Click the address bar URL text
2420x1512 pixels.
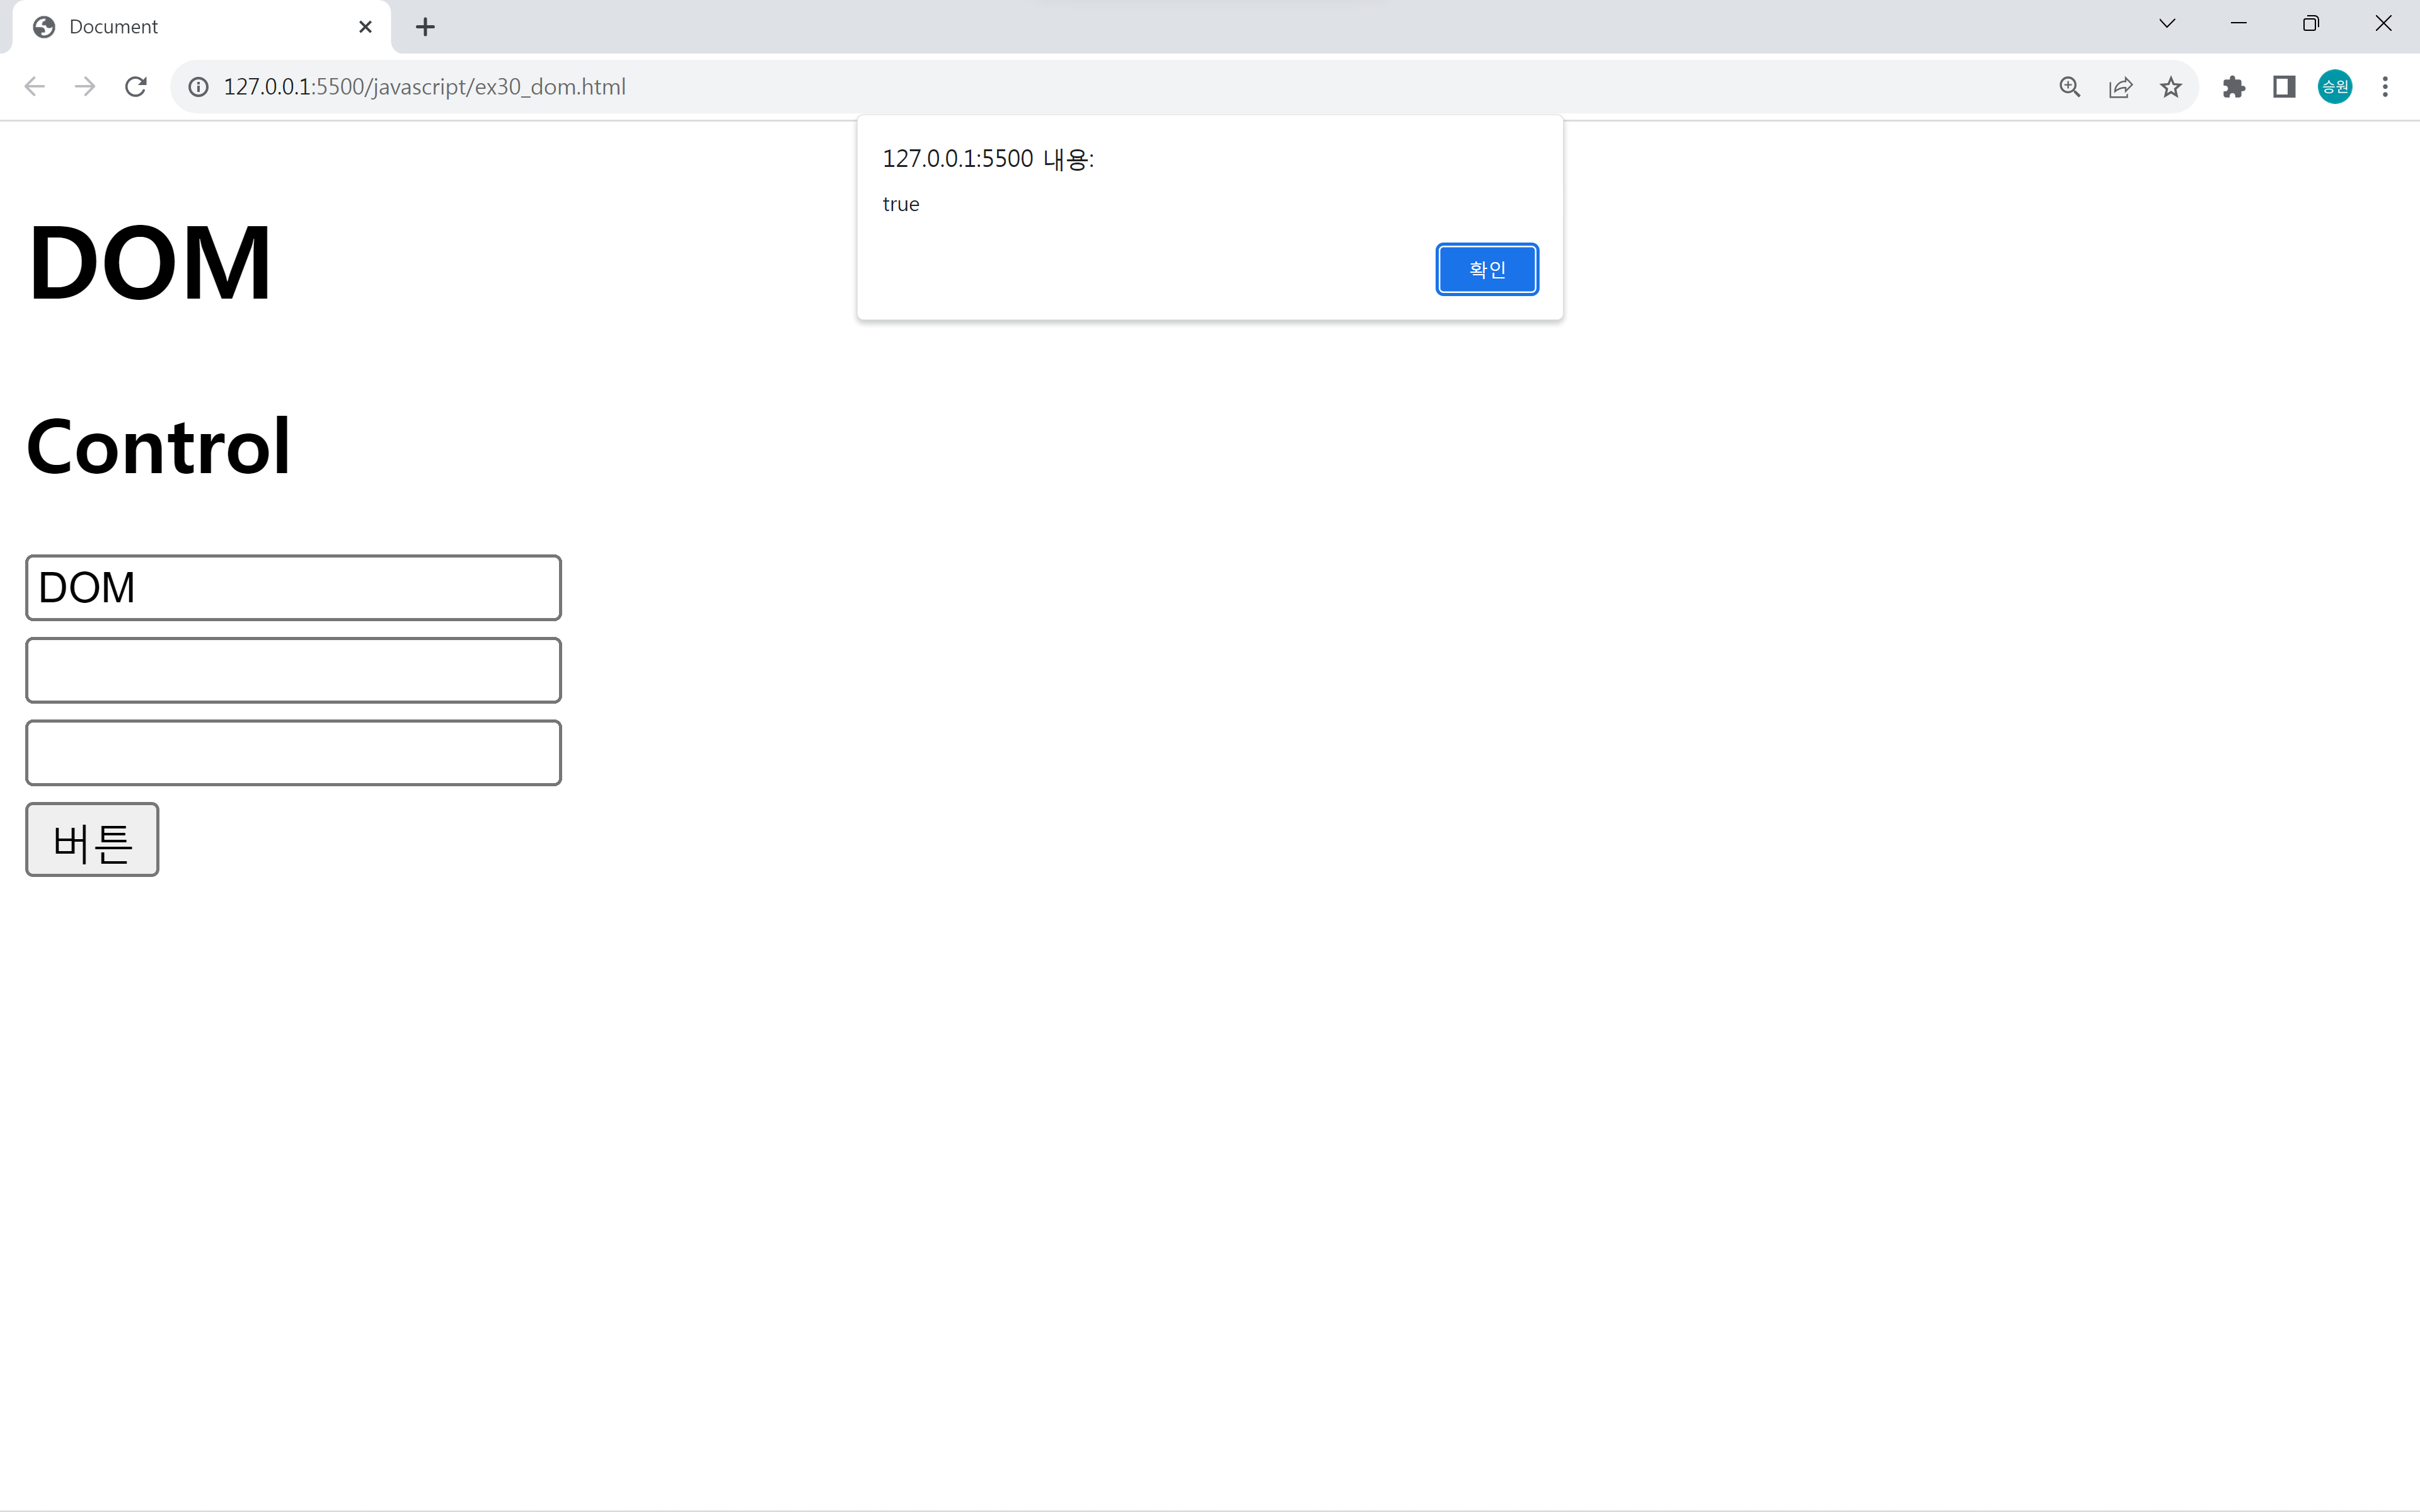coord(425,87)
